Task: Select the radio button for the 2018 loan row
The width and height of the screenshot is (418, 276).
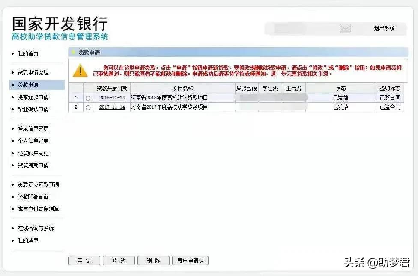Action: point(88,98)
